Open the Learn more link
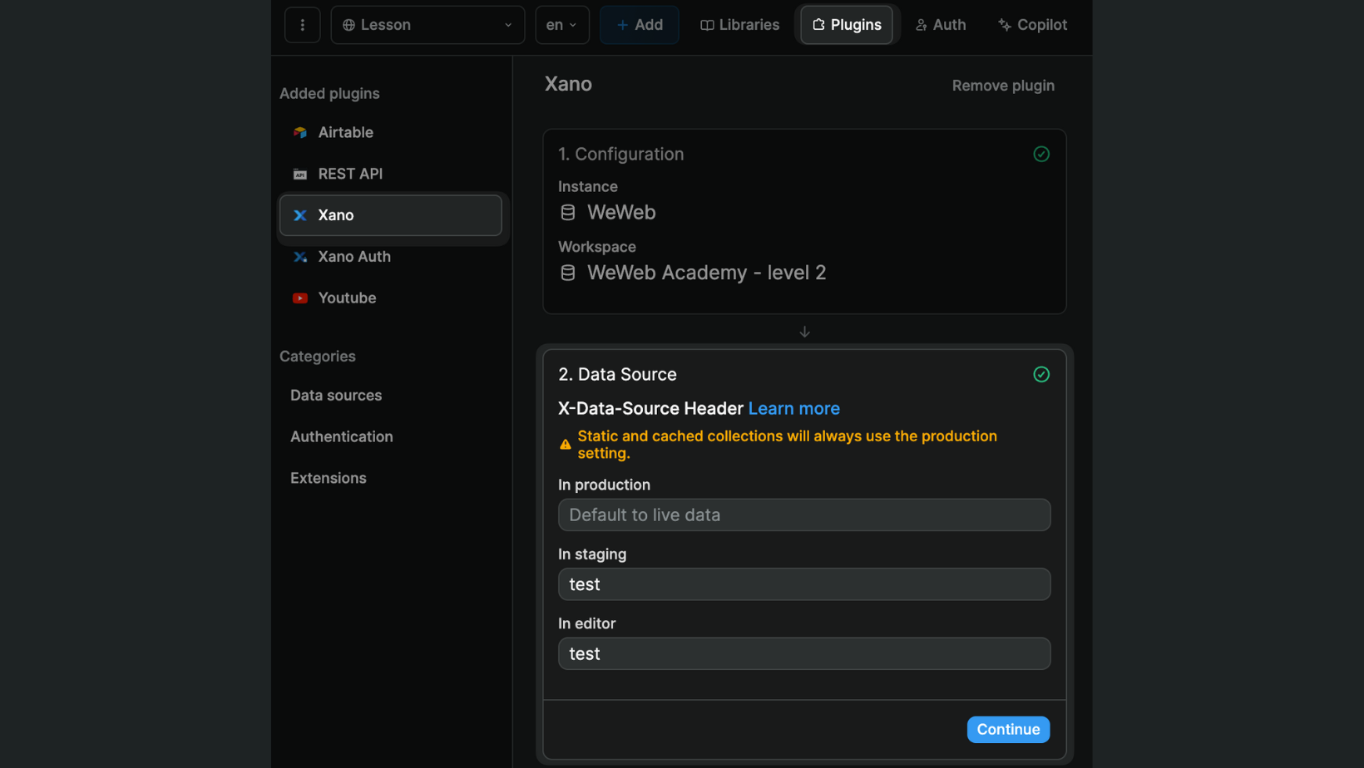 (x=793, y=408)
